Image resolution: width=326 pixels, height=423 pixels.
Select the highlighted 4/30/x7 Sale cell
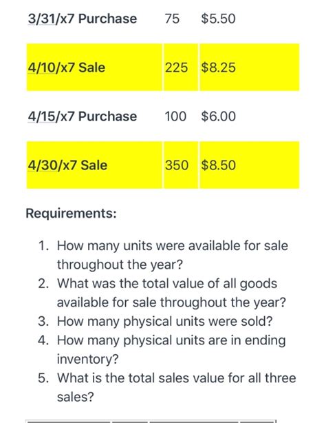[94, 165]
